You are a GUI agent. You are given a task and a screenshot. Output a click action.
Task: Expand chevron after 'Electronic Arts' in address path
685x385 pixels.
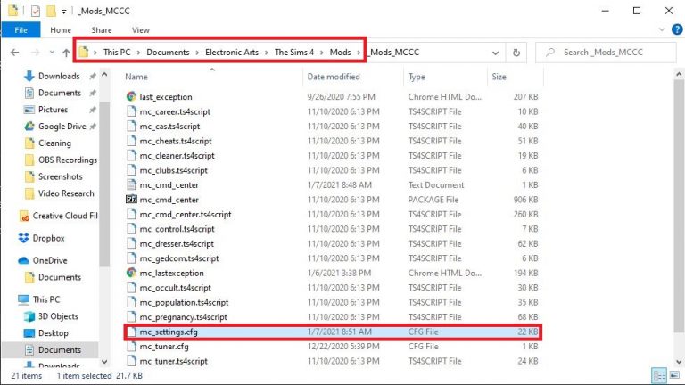point(267,53)
